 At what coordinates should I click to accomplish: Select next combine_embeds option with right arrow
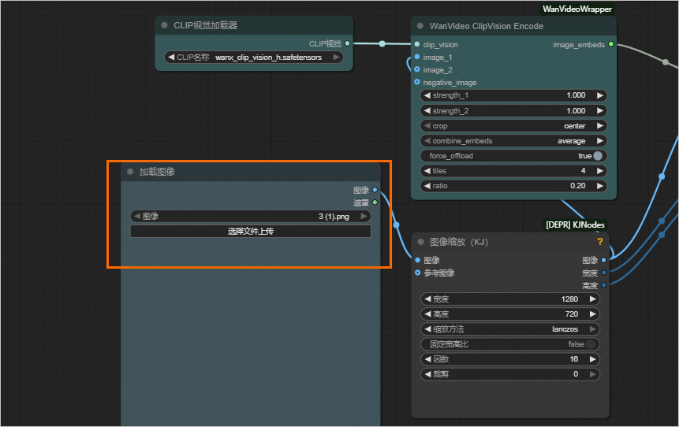(600, 141)
